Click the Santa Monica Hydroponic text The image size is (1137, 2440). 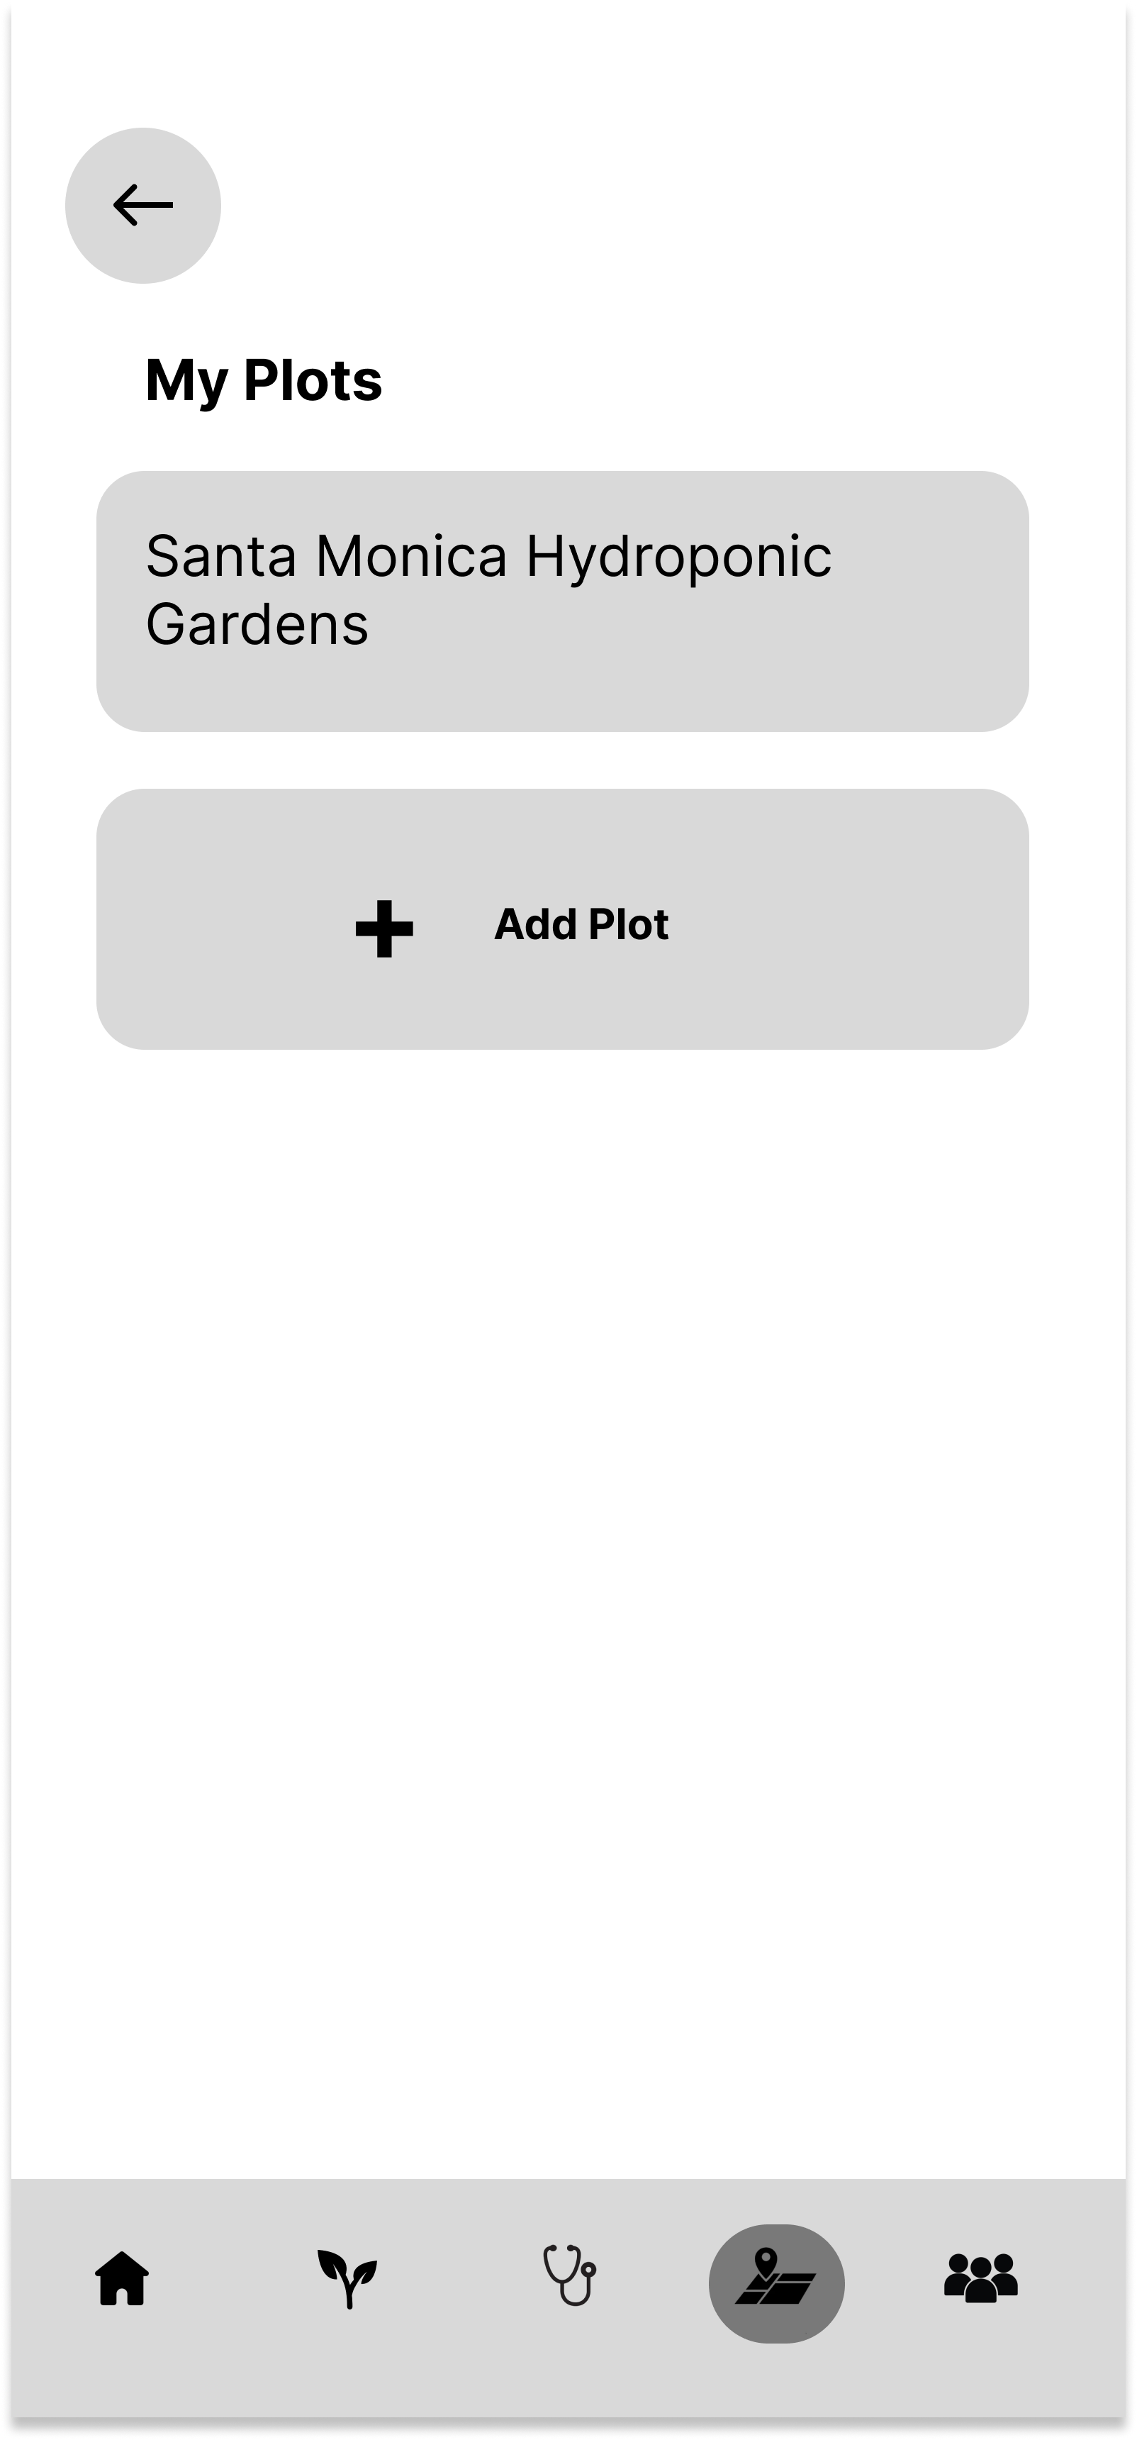pyautogui.click(x=488, y=556)
